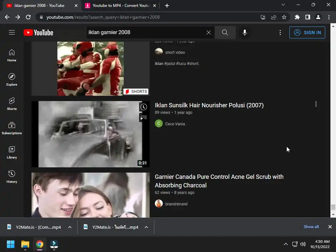
Task: Run search with magnifying glass button
Action: [225, 32]
